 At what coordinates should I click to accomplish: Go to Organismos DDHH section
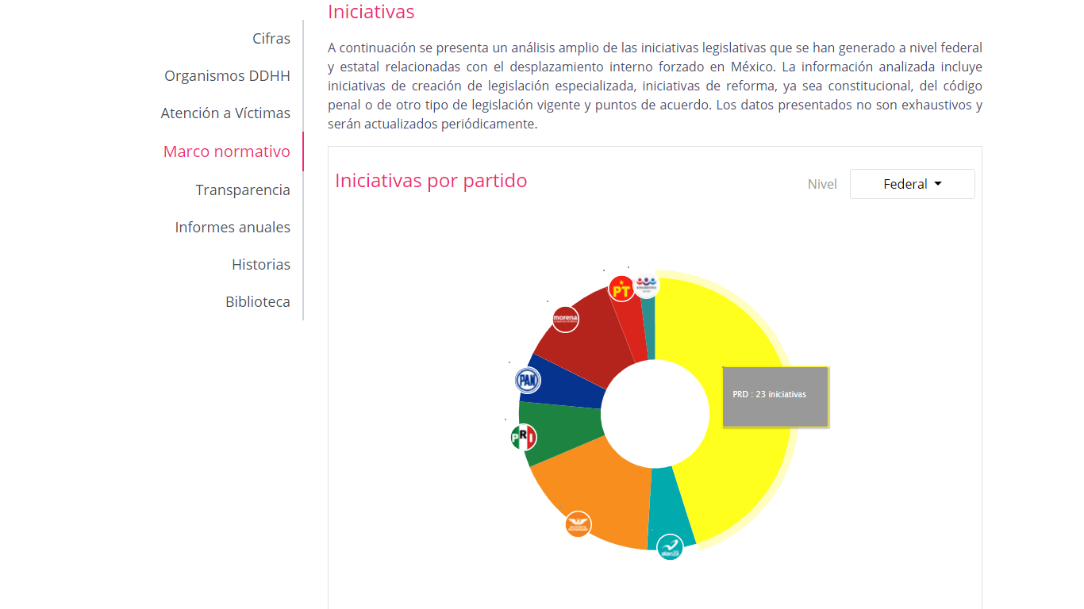coord(227,76)
